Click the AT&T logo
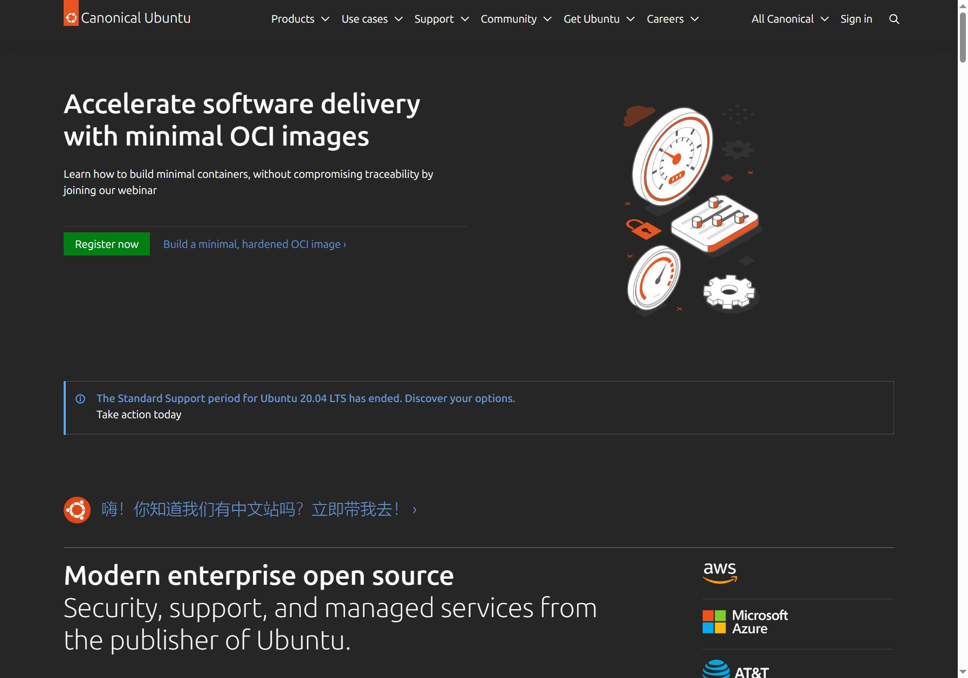This screenshot has height=678, width=968. [x=736, y=669]
